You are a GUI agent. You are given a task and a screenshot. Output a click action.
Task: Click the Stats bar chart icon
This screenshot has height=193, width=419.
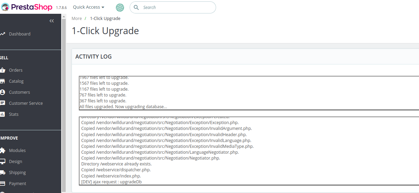2,114
